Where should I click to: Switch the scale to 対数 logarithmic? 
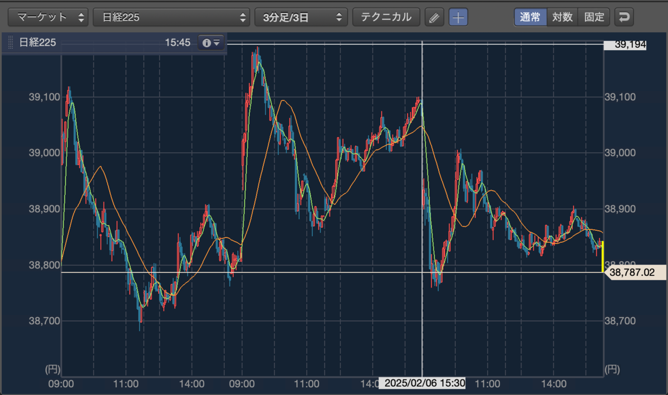coord(562,17)
